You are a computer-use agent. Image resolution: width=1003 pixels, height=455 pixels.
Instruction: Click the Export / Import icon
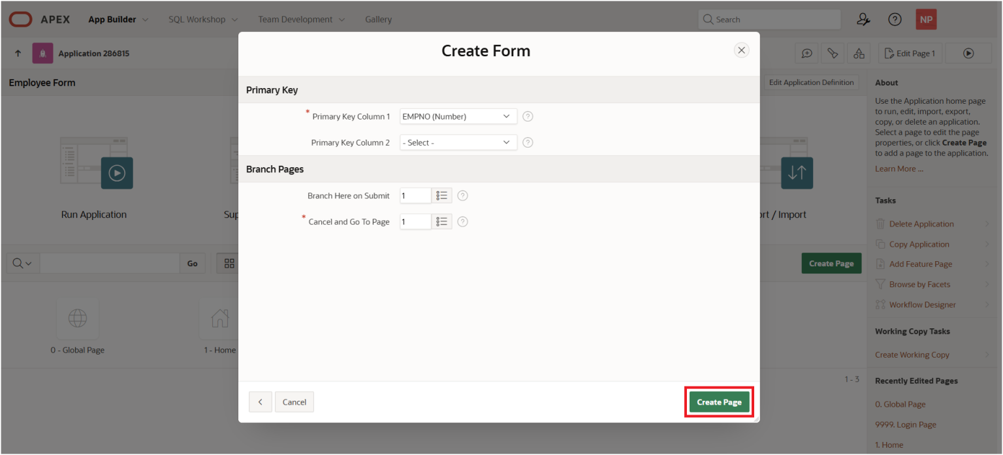(x=797, y=172)
